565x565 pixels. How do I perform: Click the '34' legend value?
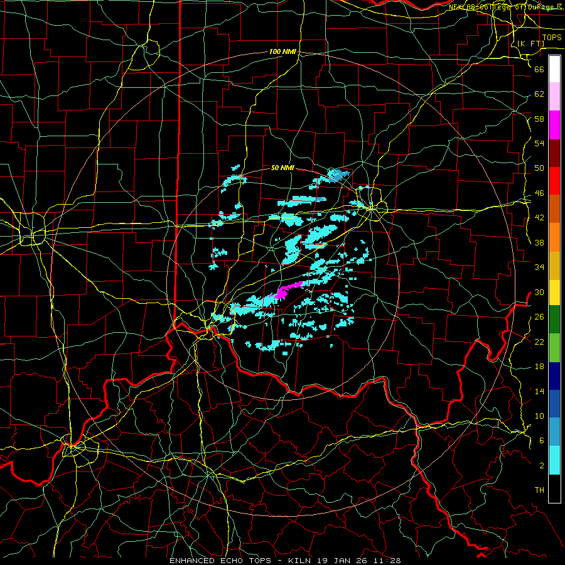pyautogui.click(x=539, y=267)
